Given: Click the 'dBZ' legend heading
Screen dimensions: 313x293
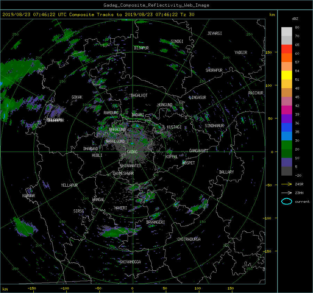Looking at the screenshot, I should click(295, 18).
